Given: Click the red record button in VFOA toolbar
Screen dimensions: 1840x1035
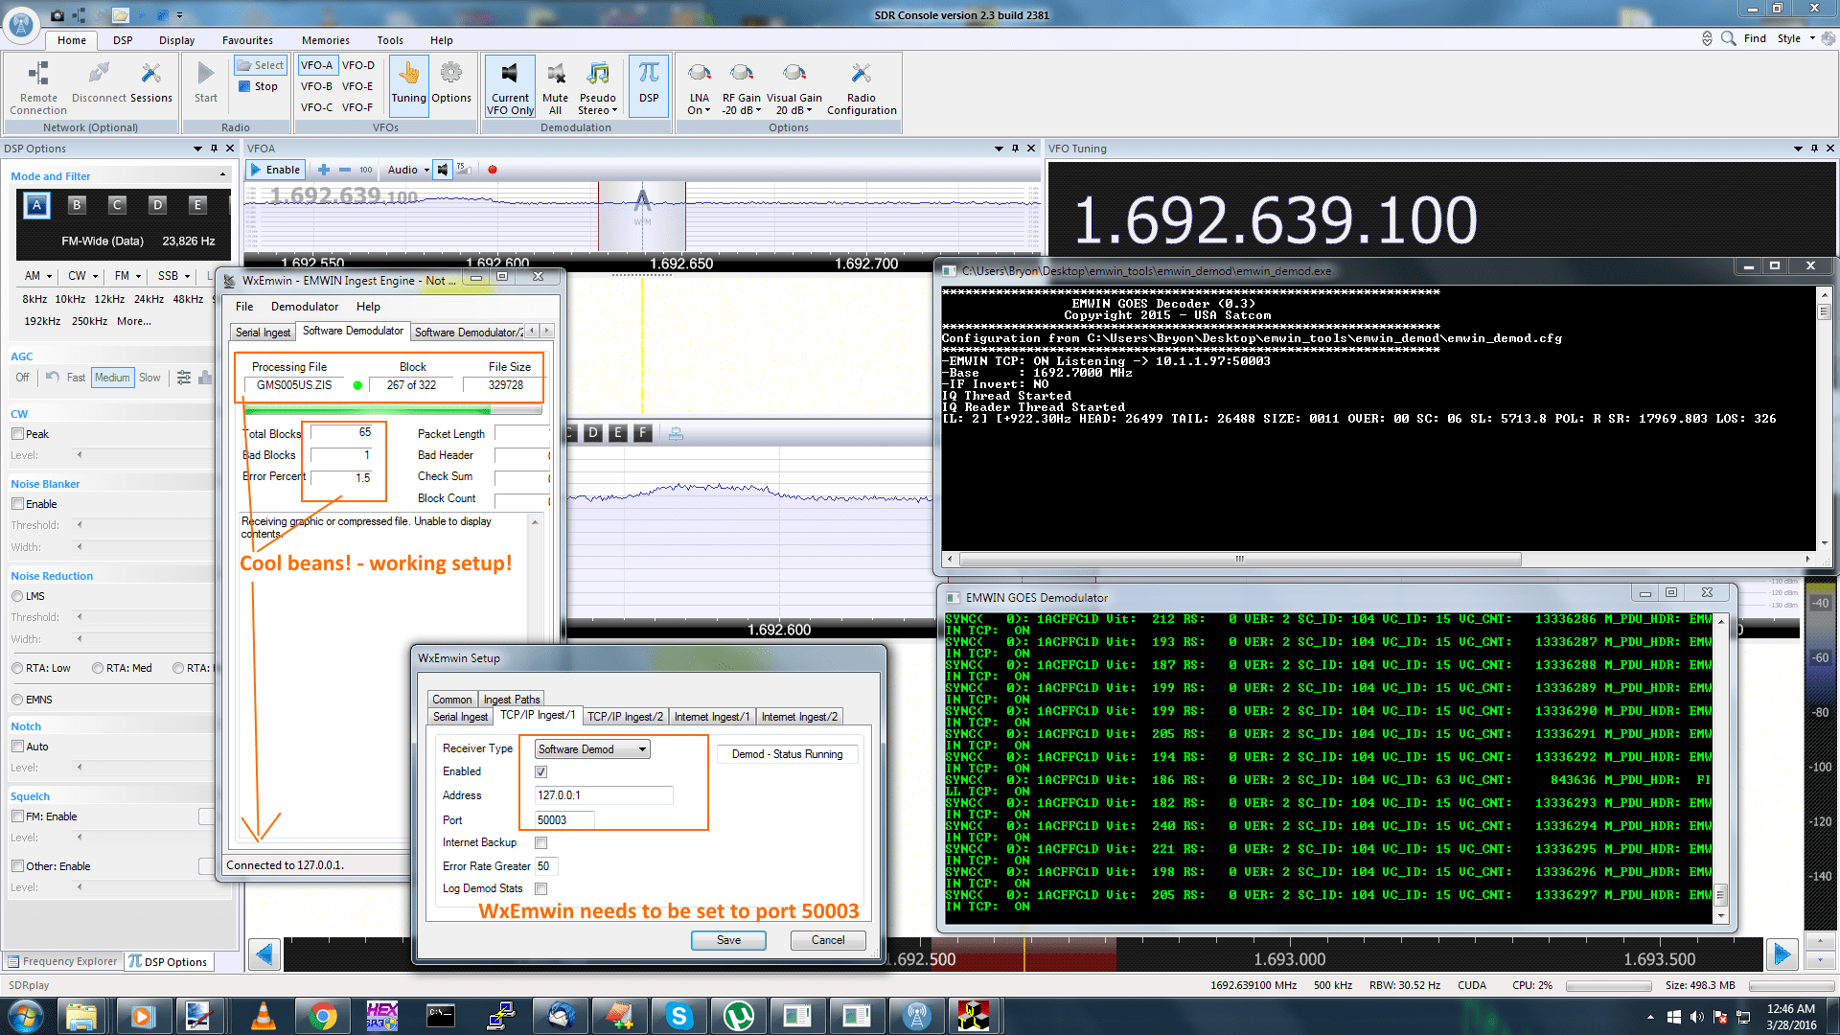Looking at the screenshot, I should point(493,170).
